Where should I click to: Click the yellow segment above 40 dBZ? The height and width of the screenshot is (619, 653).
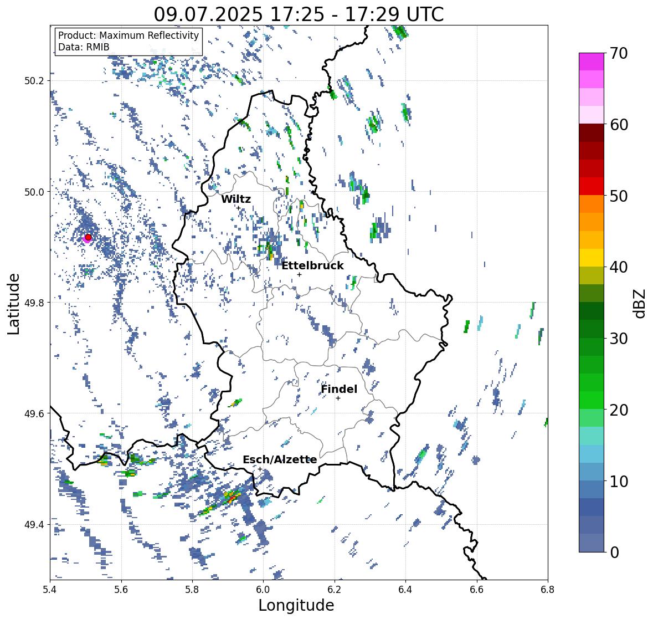(x=592, y=258)
